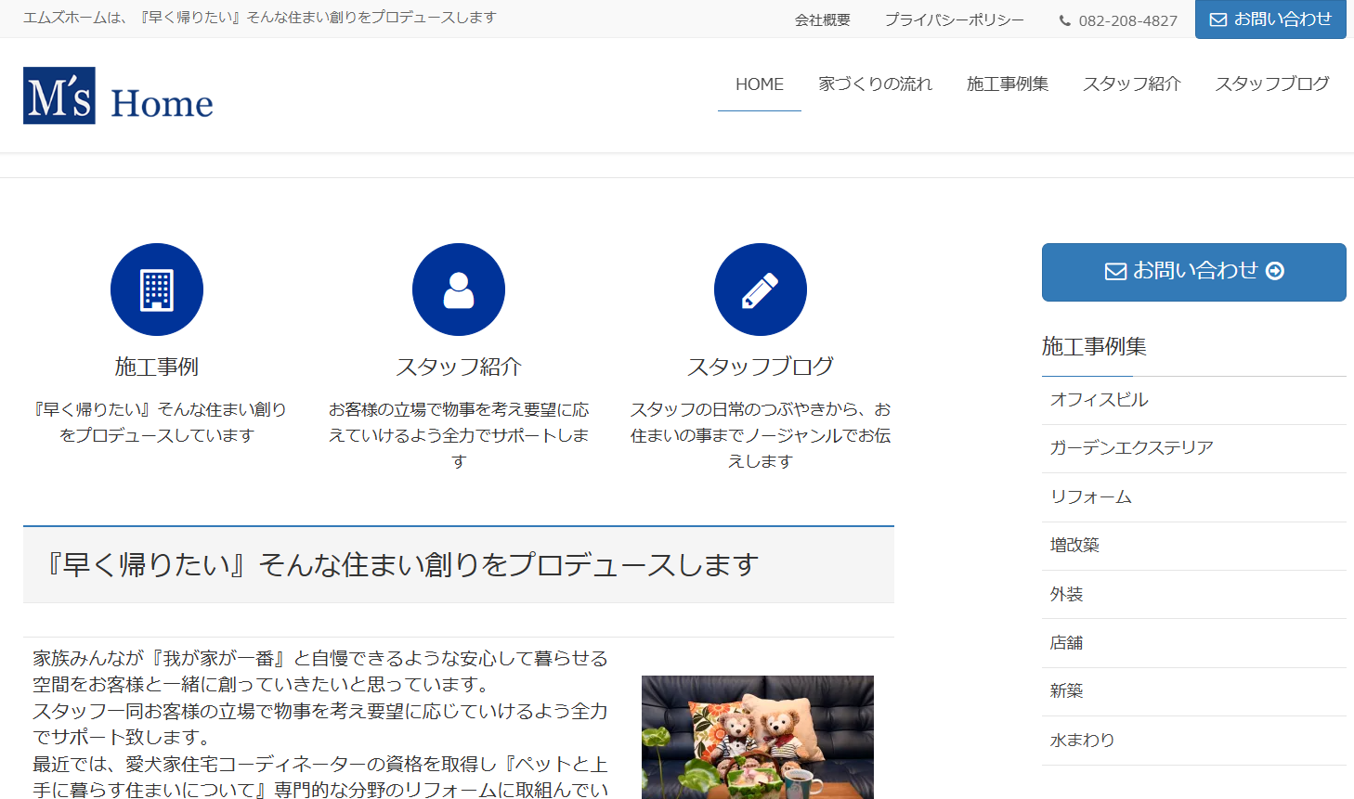Open the 新築 examples link
1354x799 pixels.
1067,690
